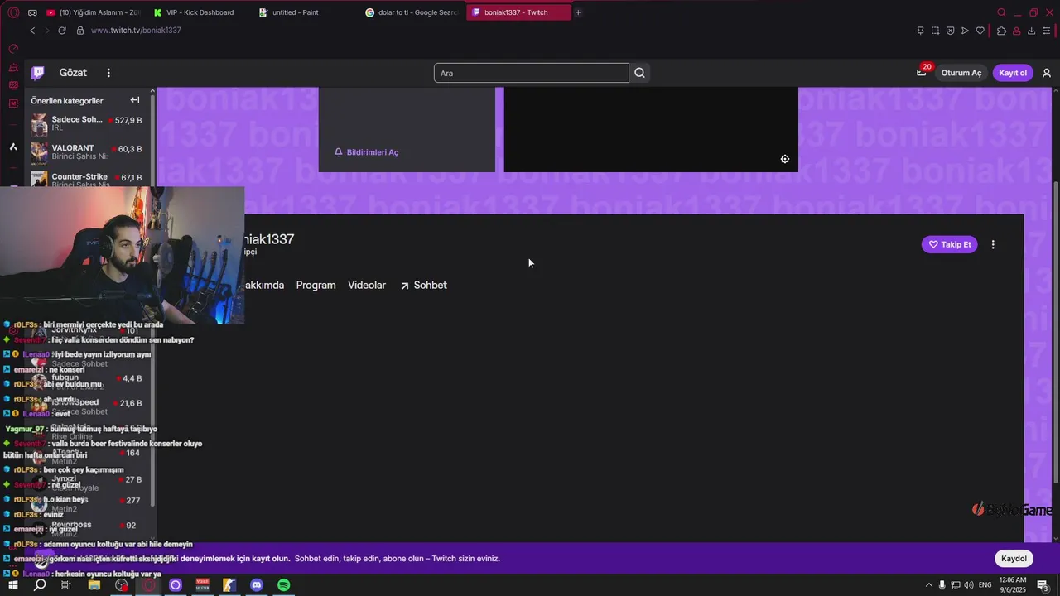Viewport: 1060px width, 596px height.
Task: Click the page vertical scrollbar
Action: click(1055, 331)
